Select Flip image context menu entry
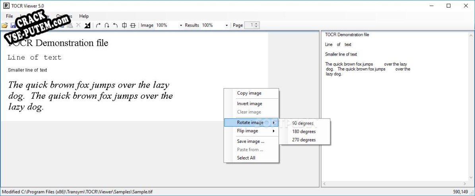 (251, 131)
